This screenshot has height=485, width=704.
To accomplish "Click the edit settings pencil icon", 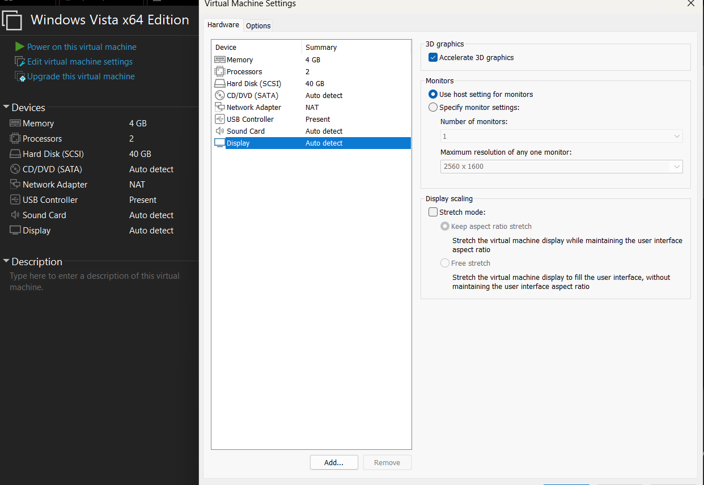I will 20,61.
